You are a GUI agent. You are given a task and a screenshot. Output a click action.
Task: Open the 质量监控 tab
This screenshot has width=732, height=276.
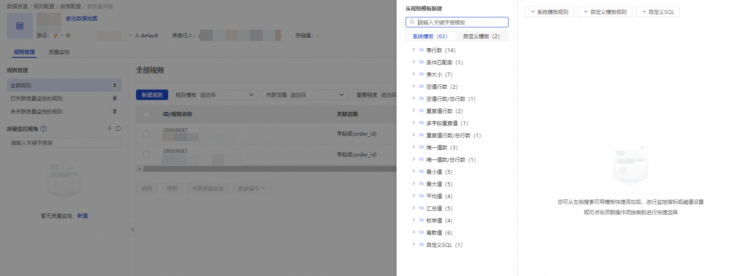coord(59,52)
